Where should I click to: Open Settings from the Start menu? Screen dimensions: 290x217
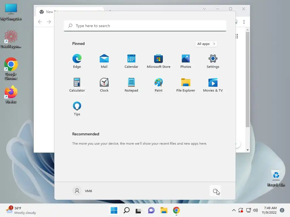[x=213, y=61]
